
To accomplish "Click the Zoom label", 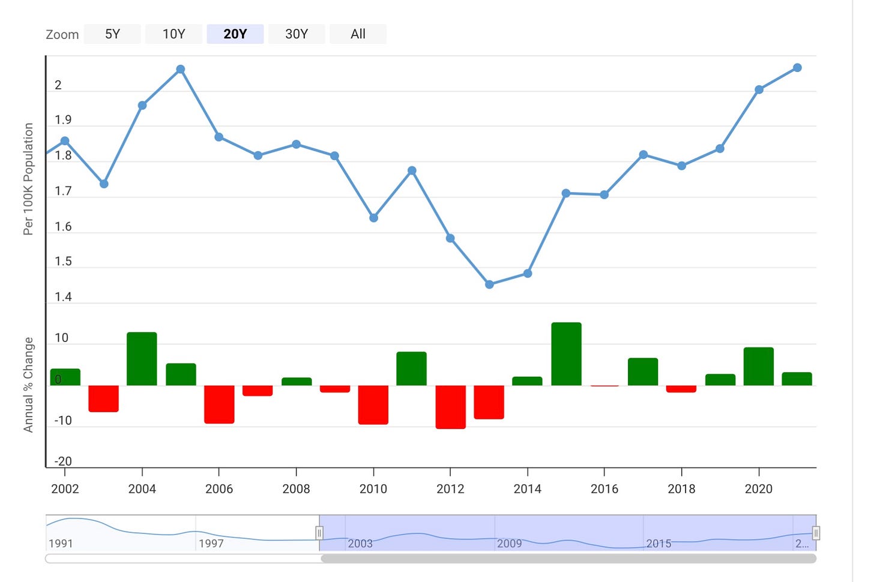I will 62,35.
